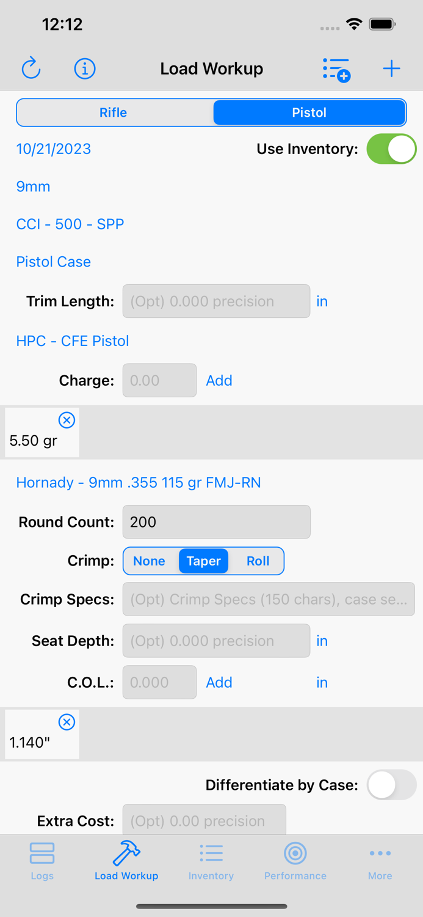This screenshot has width=423, height=917.
Task: Tap the list-add icon in header
Action: (336, 69)
